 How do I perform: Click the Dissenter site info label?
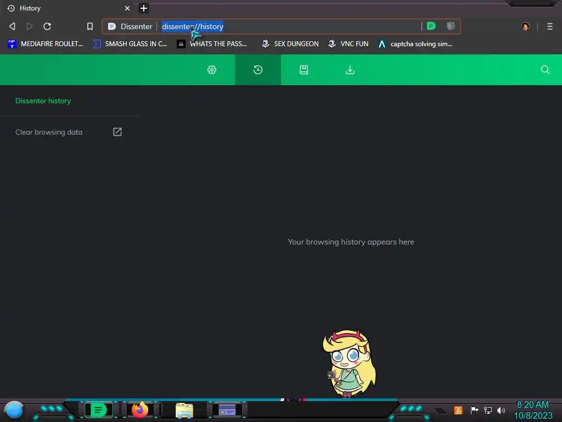point(131,26)
